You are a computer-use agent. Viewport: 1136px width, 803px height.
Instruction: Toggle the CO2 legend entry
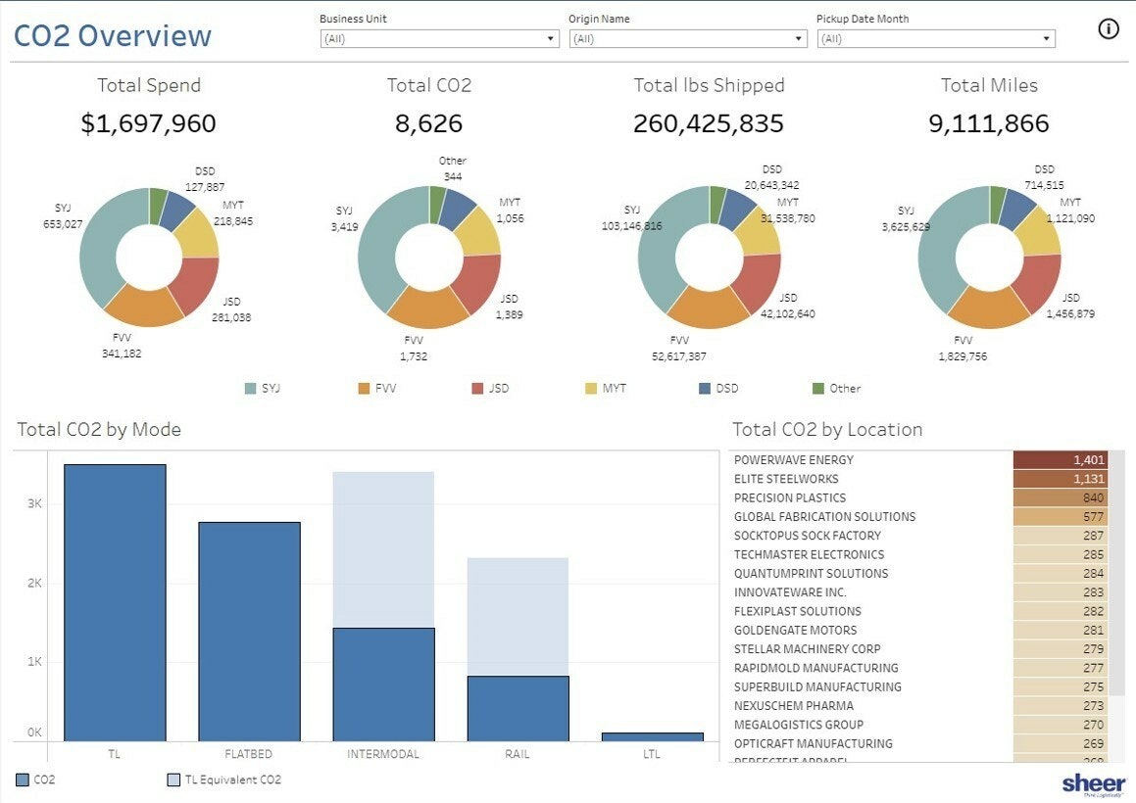coord(20,779)
